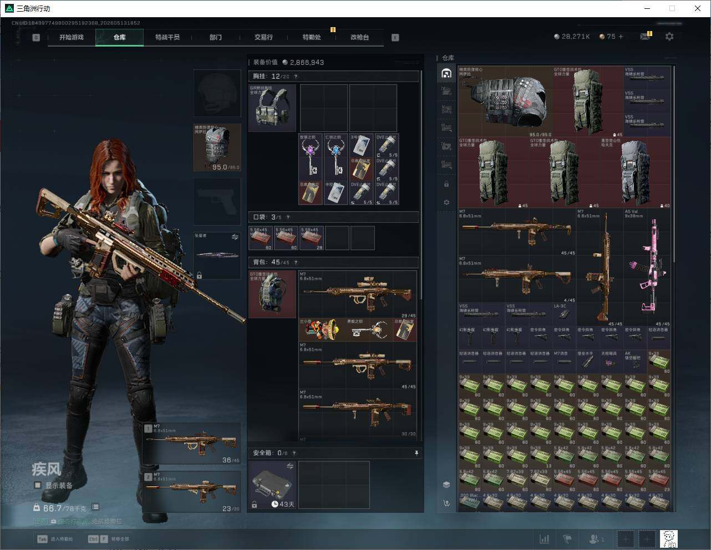Select the empty pistol sidearm slot
Image resolution: width=711 pixels, height=550 pixels.
tap(217, 202)
